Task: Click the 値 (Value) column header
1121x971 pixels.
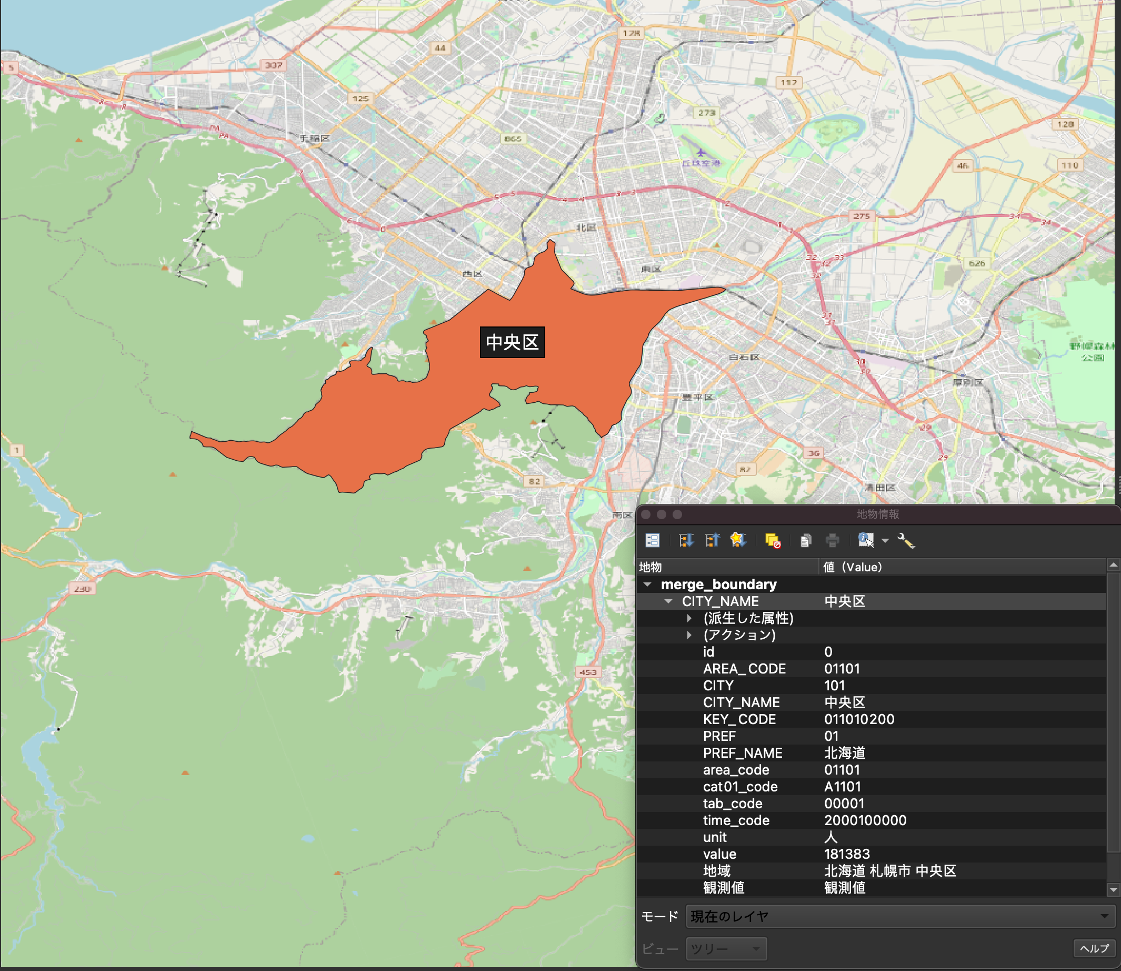Action: click(853, 567)
